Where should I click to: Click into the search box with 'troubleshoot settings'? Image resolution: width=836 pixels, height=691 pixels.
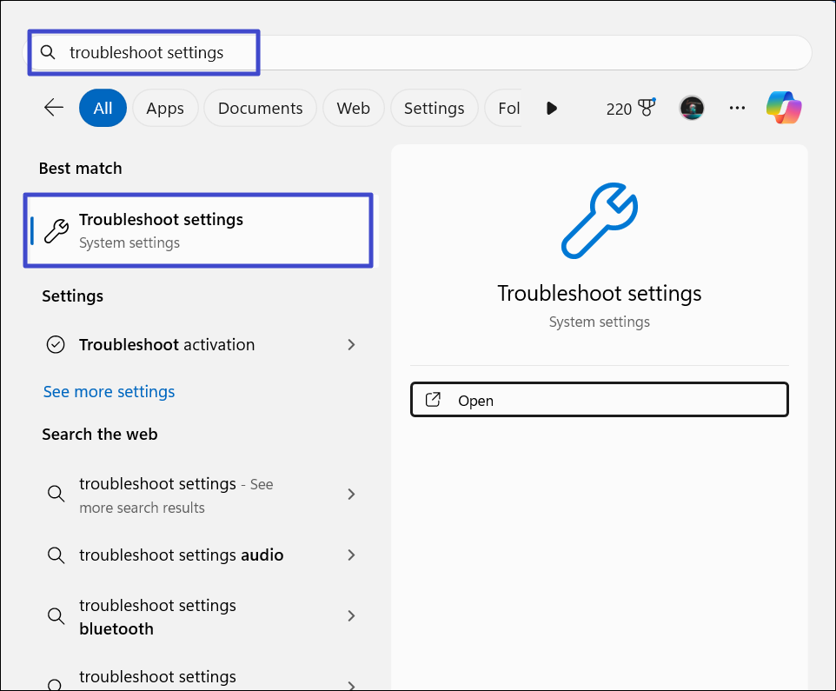point(419,52)
